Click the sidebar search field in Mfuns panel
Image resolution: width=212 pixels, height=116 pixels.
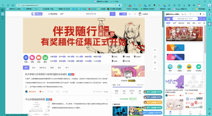pos(185,19)
